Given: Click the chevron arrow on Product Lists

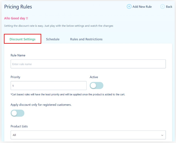Looking at the screenshot, I should tap(162, 135).
